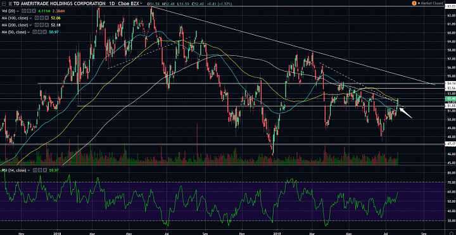Click the MA (50, close) legend label
This screenshot has width=456, height=235.
tap(14, 32)
